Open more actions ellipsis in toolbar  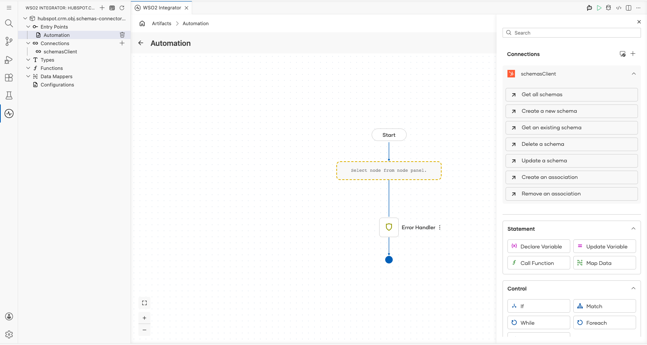[638, 8]
